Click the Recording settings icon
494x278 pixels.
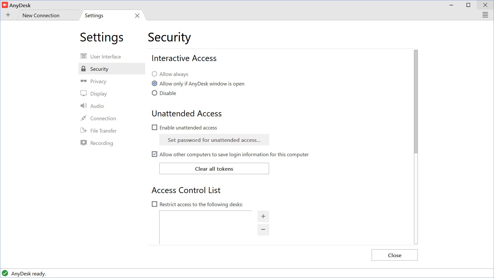click(83, 143)
